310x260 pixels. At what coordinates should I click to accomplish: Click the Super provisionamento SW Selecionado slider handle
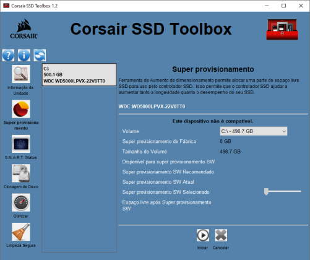click(x=266, y=191)
